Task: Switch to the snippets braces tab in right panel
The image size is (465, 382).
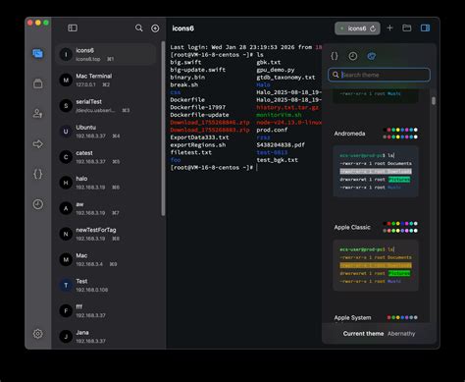Action: pyautogui.click(x=335, y=56)
